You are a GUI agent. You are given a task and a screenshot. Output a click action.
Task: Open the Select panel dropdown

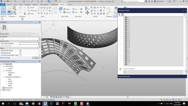pyautogui.click(x=3, y=16)
